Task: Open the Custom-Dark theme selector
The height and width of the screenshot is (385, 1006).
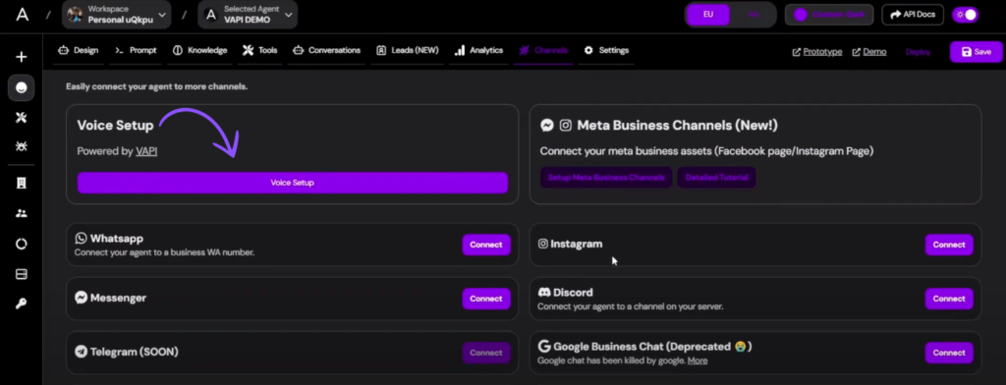Action: pyautogui.click(x=829, y=14)
